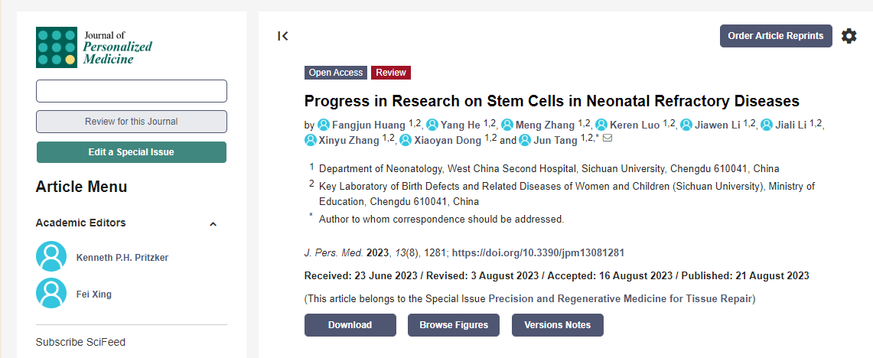Click Fei Xing's avatar icon
873x358 pixels.
coord(51,293)
